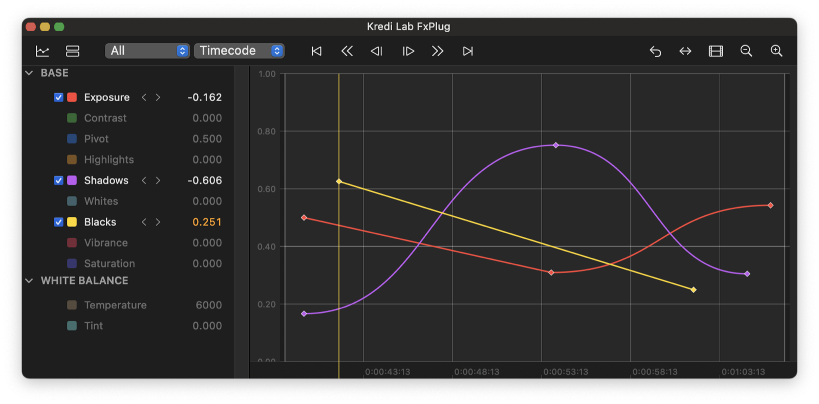This screenshot has width=819, height=404.
Task: Zoom out of the graph
Action: point(746,51)
